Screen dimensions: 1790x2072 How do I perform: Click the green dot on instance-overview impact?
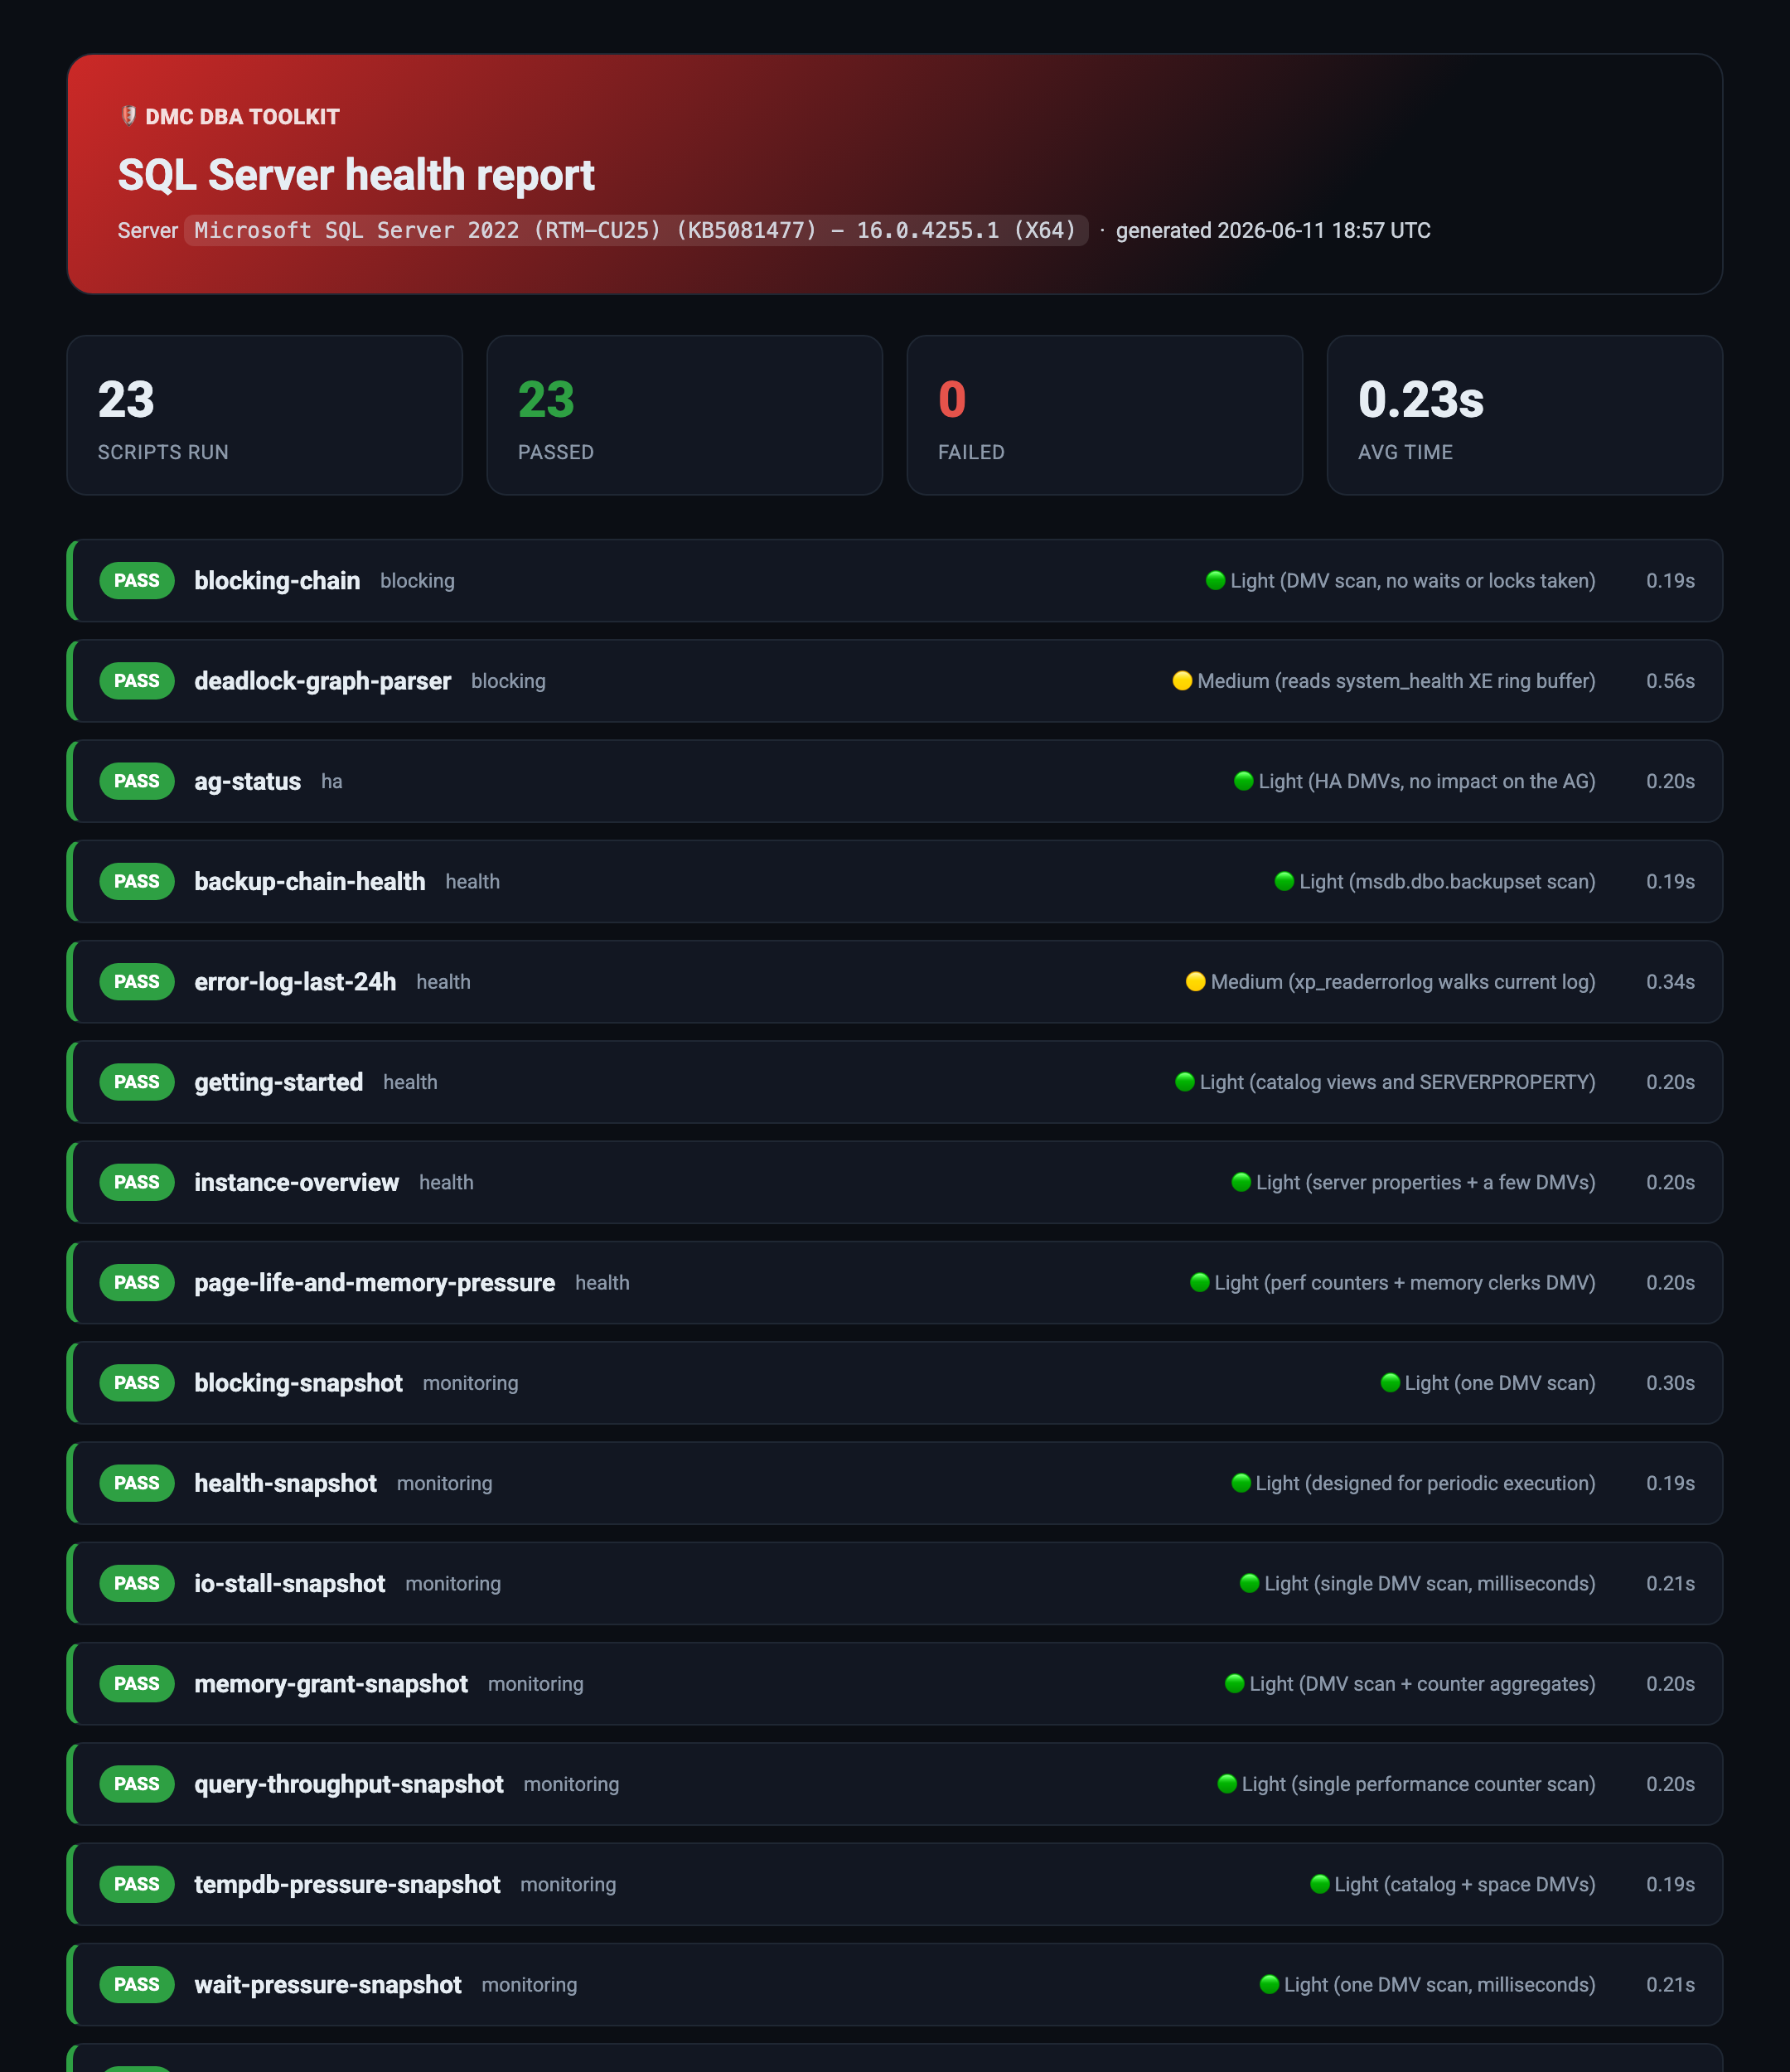[1241, 1181]
